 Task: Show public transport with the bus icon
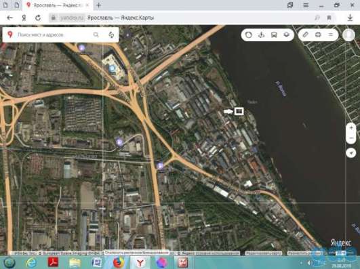274,35
